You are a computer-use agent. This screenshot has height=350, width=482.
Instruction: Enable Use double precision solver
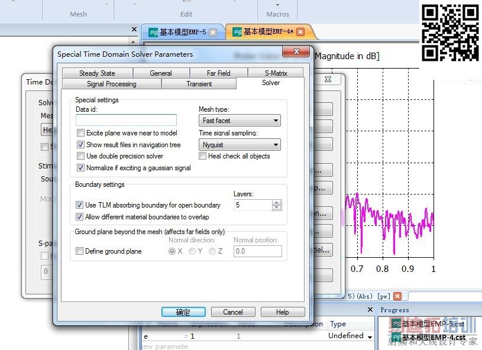pyautogui.click(x=80, y=156)
